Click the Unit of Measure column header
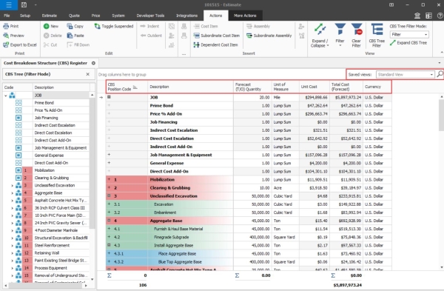 coord(285,87)
